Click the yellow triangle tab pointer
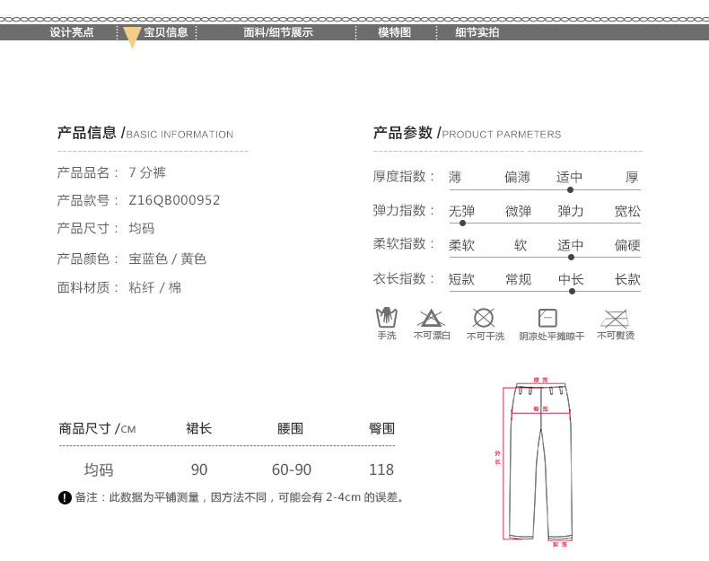The height and width of the screenshot is (561, 709). click(132, 37)
